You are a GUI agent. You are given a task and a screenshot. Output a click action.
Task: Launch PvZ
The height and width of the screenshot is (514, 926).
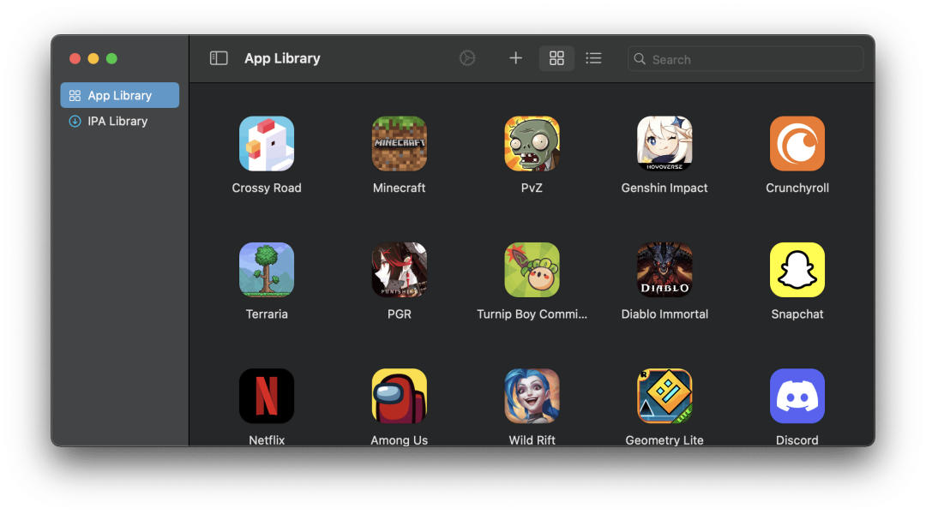(532, 143)
